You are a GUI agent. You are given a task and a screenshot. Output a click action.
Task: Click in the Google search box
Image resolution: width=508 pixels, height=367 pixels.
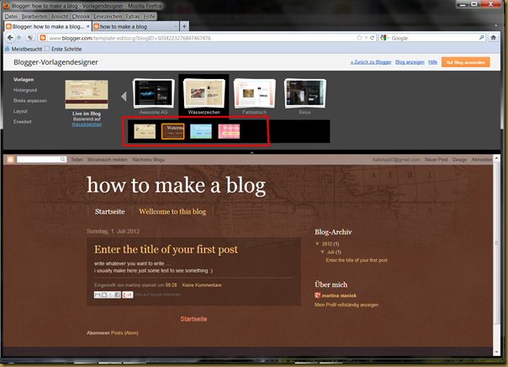[x=434, y=38]
